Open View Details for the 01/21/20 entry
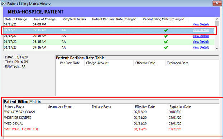Viewport: 223px width, 139px height. [201, 24]
